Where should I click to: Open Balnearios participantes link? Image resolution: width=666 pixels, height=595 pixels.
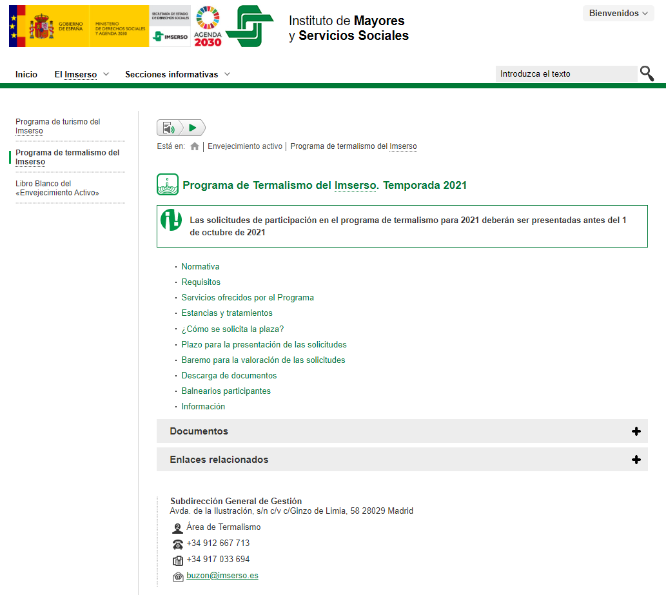tap(226, 391)
